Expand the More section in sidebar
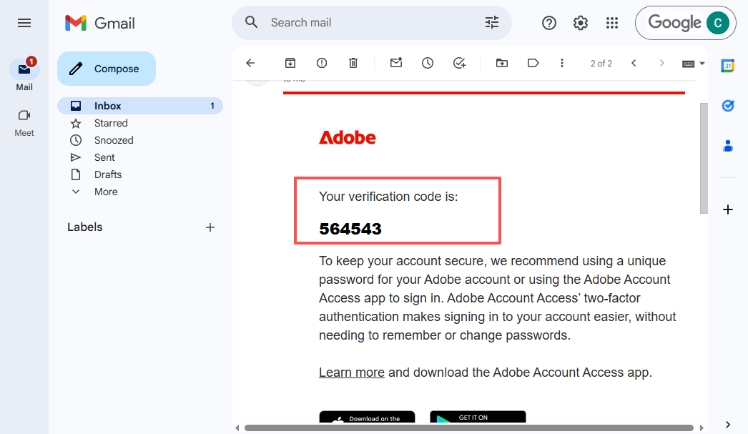This screenshot has width=748, height=434. tap(106, 192)
